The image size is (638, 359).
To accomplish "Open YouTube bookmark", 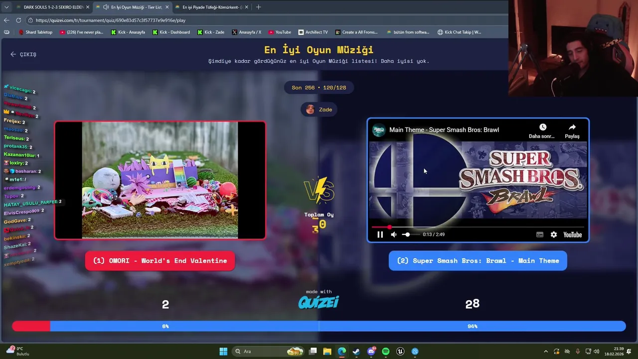I will [280, 32].
